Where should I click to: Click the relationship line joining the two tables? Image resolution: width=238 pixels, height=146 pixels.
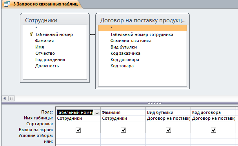click(93, 35)
